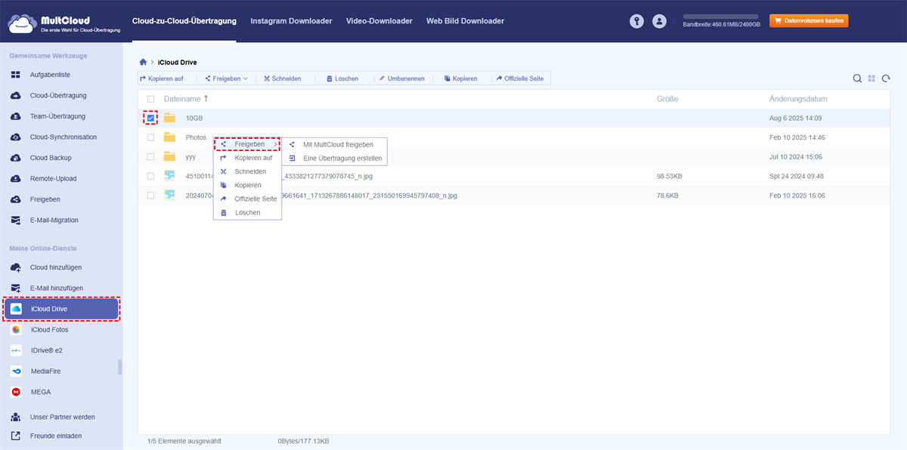Click Datenvolumen kaufen button
Viewport: 907px width, 450px height.
point(809,21)
